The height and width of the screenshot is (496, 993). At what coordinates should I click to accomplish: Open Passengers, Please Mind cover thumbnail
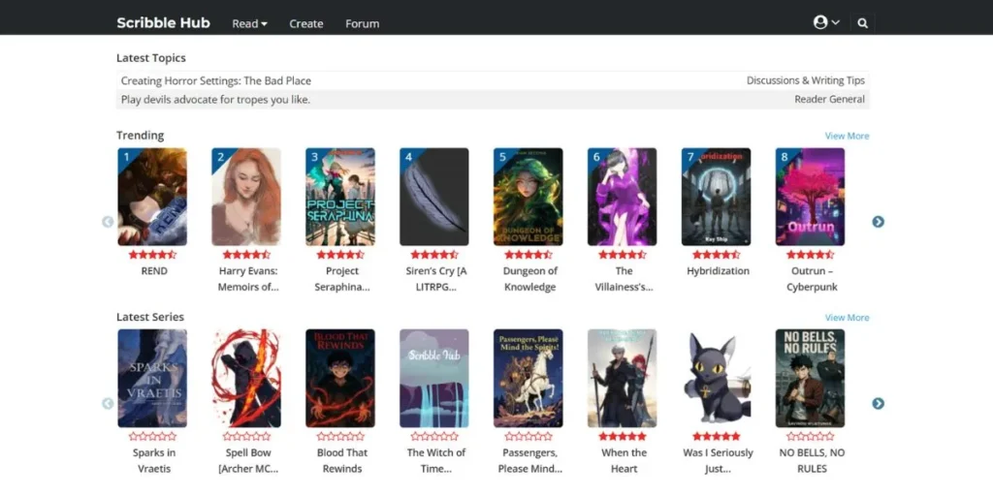(x=529, y=379)
